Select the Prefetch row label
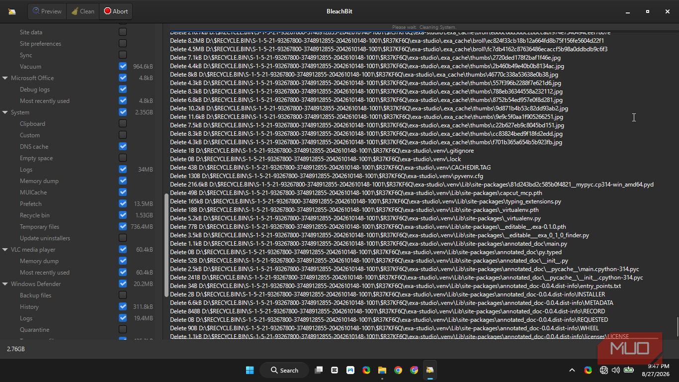 [31, 204]
